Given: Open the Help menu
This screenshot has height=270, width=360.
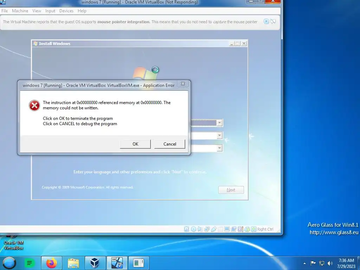Looking at the screenshot, I should coord(82,11).
